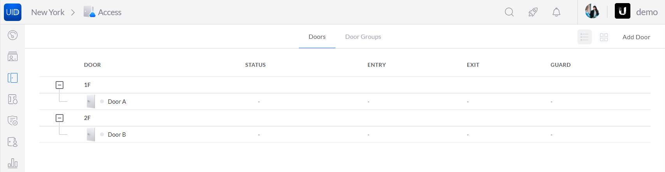Switch to grid view layout
This screenshot has width=665, height=172.
point(604,37)
